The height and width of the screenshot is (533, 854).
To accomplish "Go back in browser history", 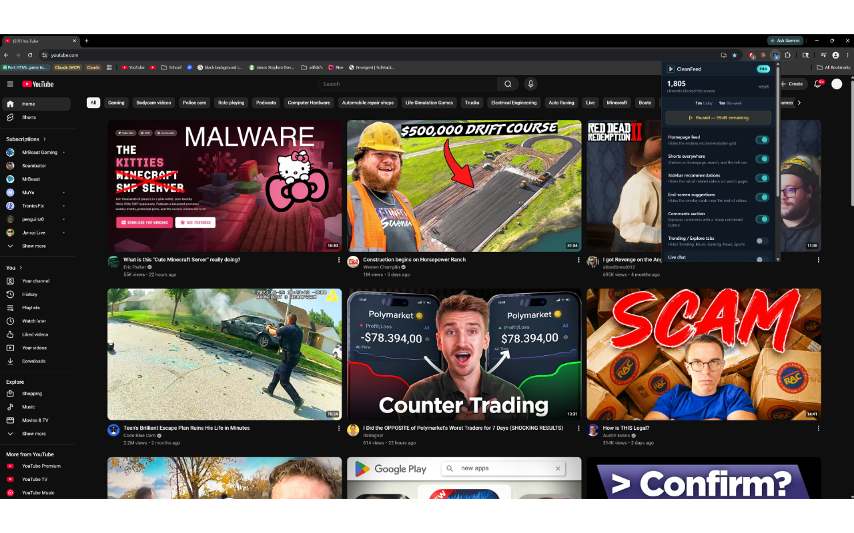I will coord(7,55).
